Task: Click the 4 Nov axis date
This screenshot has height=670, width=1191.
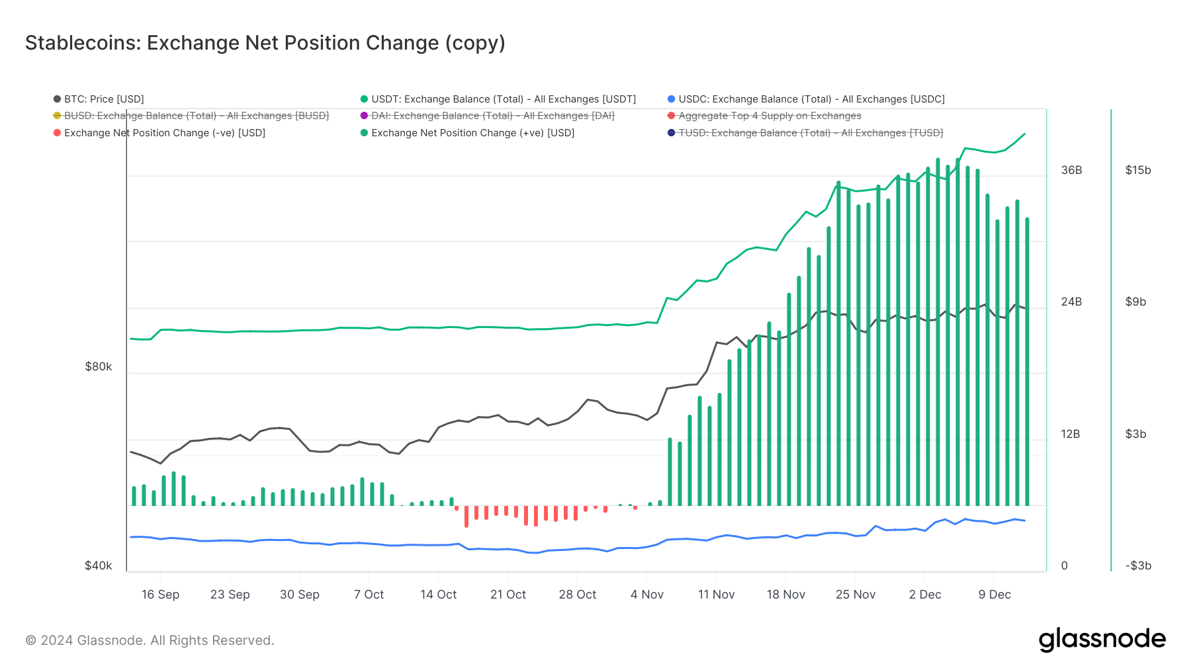Action: (646, 595)
